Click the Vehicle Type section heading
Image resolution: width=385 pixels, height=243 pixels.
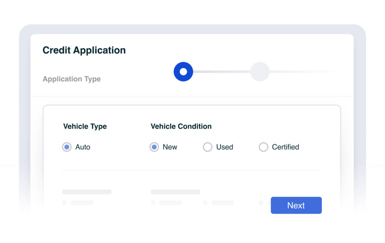point(85,126)
